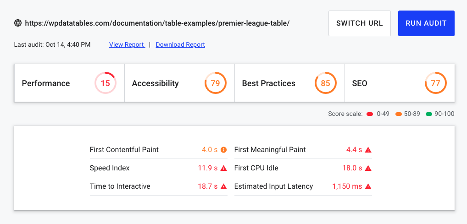Click the red warning icon for First CPU Idle
Image resolution: width=467 pixels, height=224 pixels.
368,168
